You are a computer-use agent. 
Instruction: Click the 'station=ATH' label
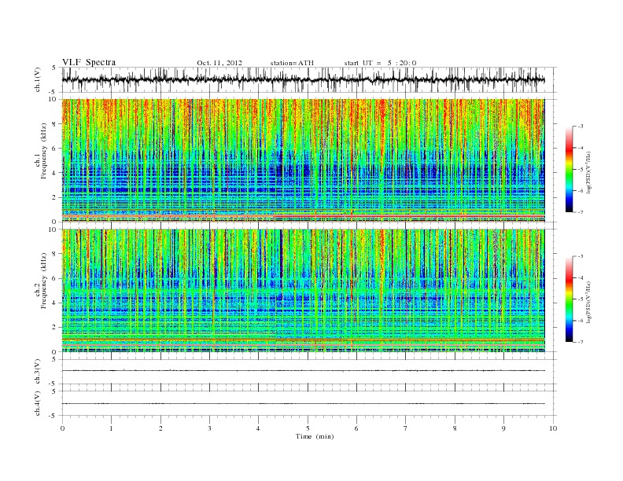pos(292,63)
